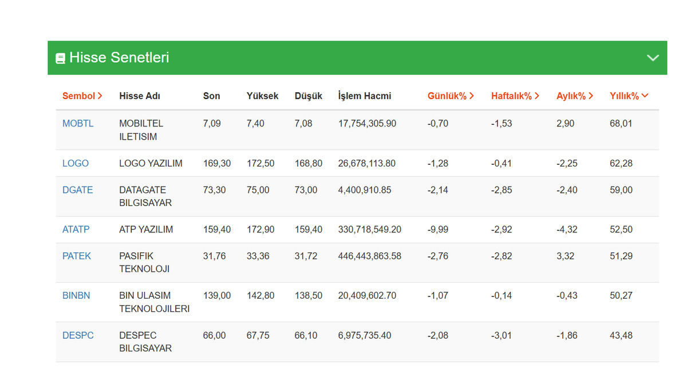Image resolution: width=687 pixels, height=368 pixels.
Task: Click DESPC yearly change 43,48
Action: click(x=621, y=335)
